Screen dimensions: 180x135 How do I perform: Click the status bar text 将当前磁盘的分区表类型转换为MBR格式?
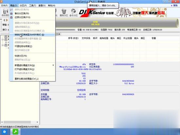pyautogui.click(x=20, y=127)
